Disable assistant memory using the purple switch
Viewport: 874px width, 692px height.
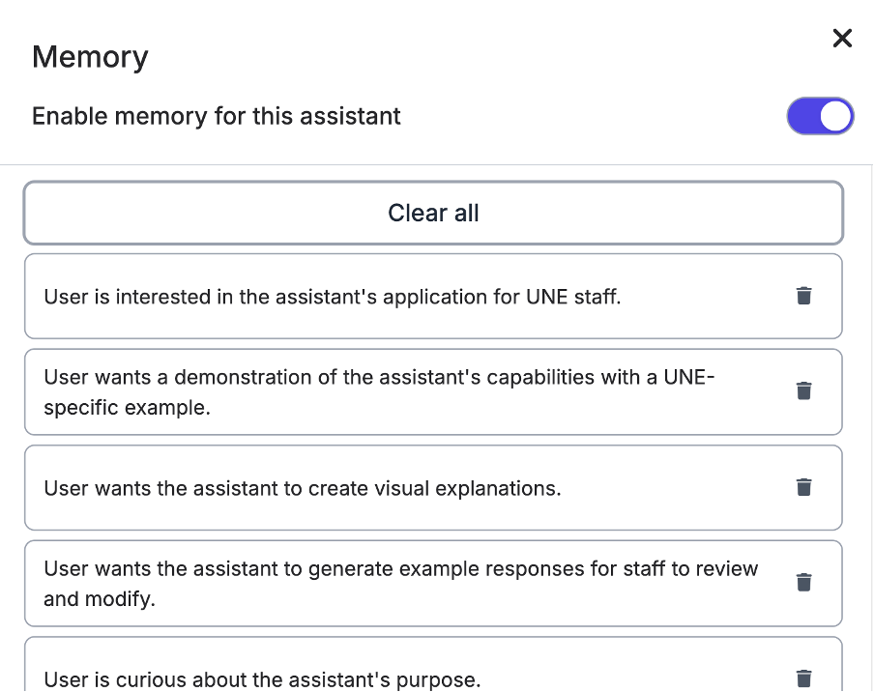820,116
